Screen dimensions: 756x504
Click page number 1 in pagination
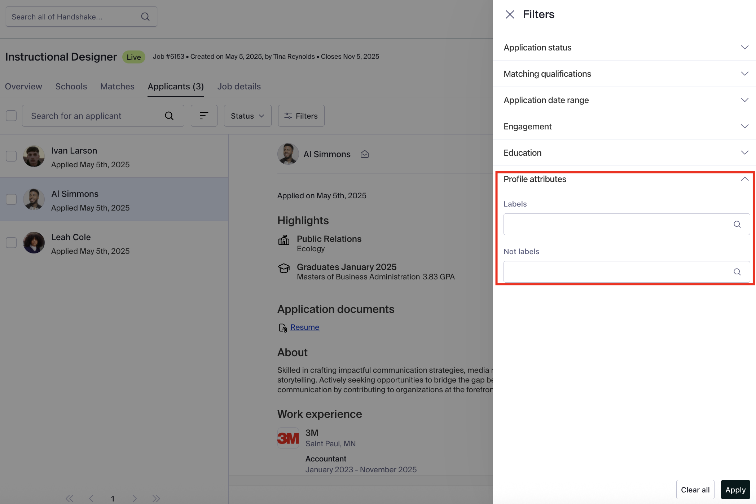(x=113, y=499)
